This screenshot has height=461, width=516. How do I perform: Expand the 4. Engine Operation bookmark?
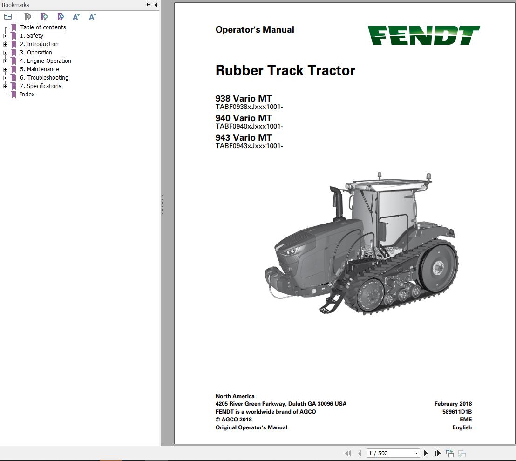(x=5, y=61)
